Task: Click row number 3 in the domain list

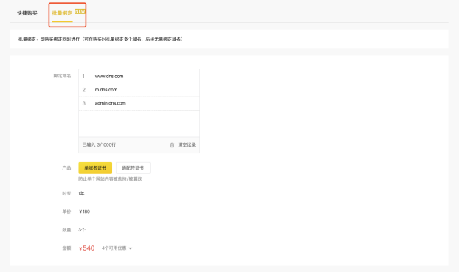Action: point(83,103)
